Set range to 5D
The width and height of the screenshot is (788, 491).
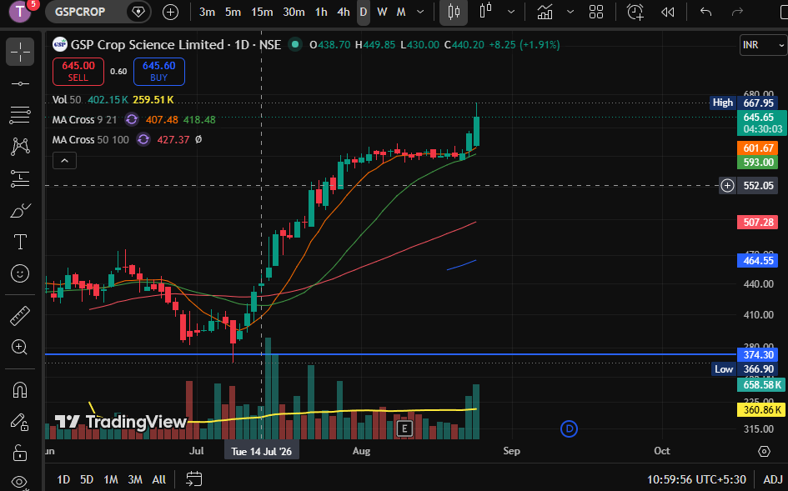click(x=87, y=479)
